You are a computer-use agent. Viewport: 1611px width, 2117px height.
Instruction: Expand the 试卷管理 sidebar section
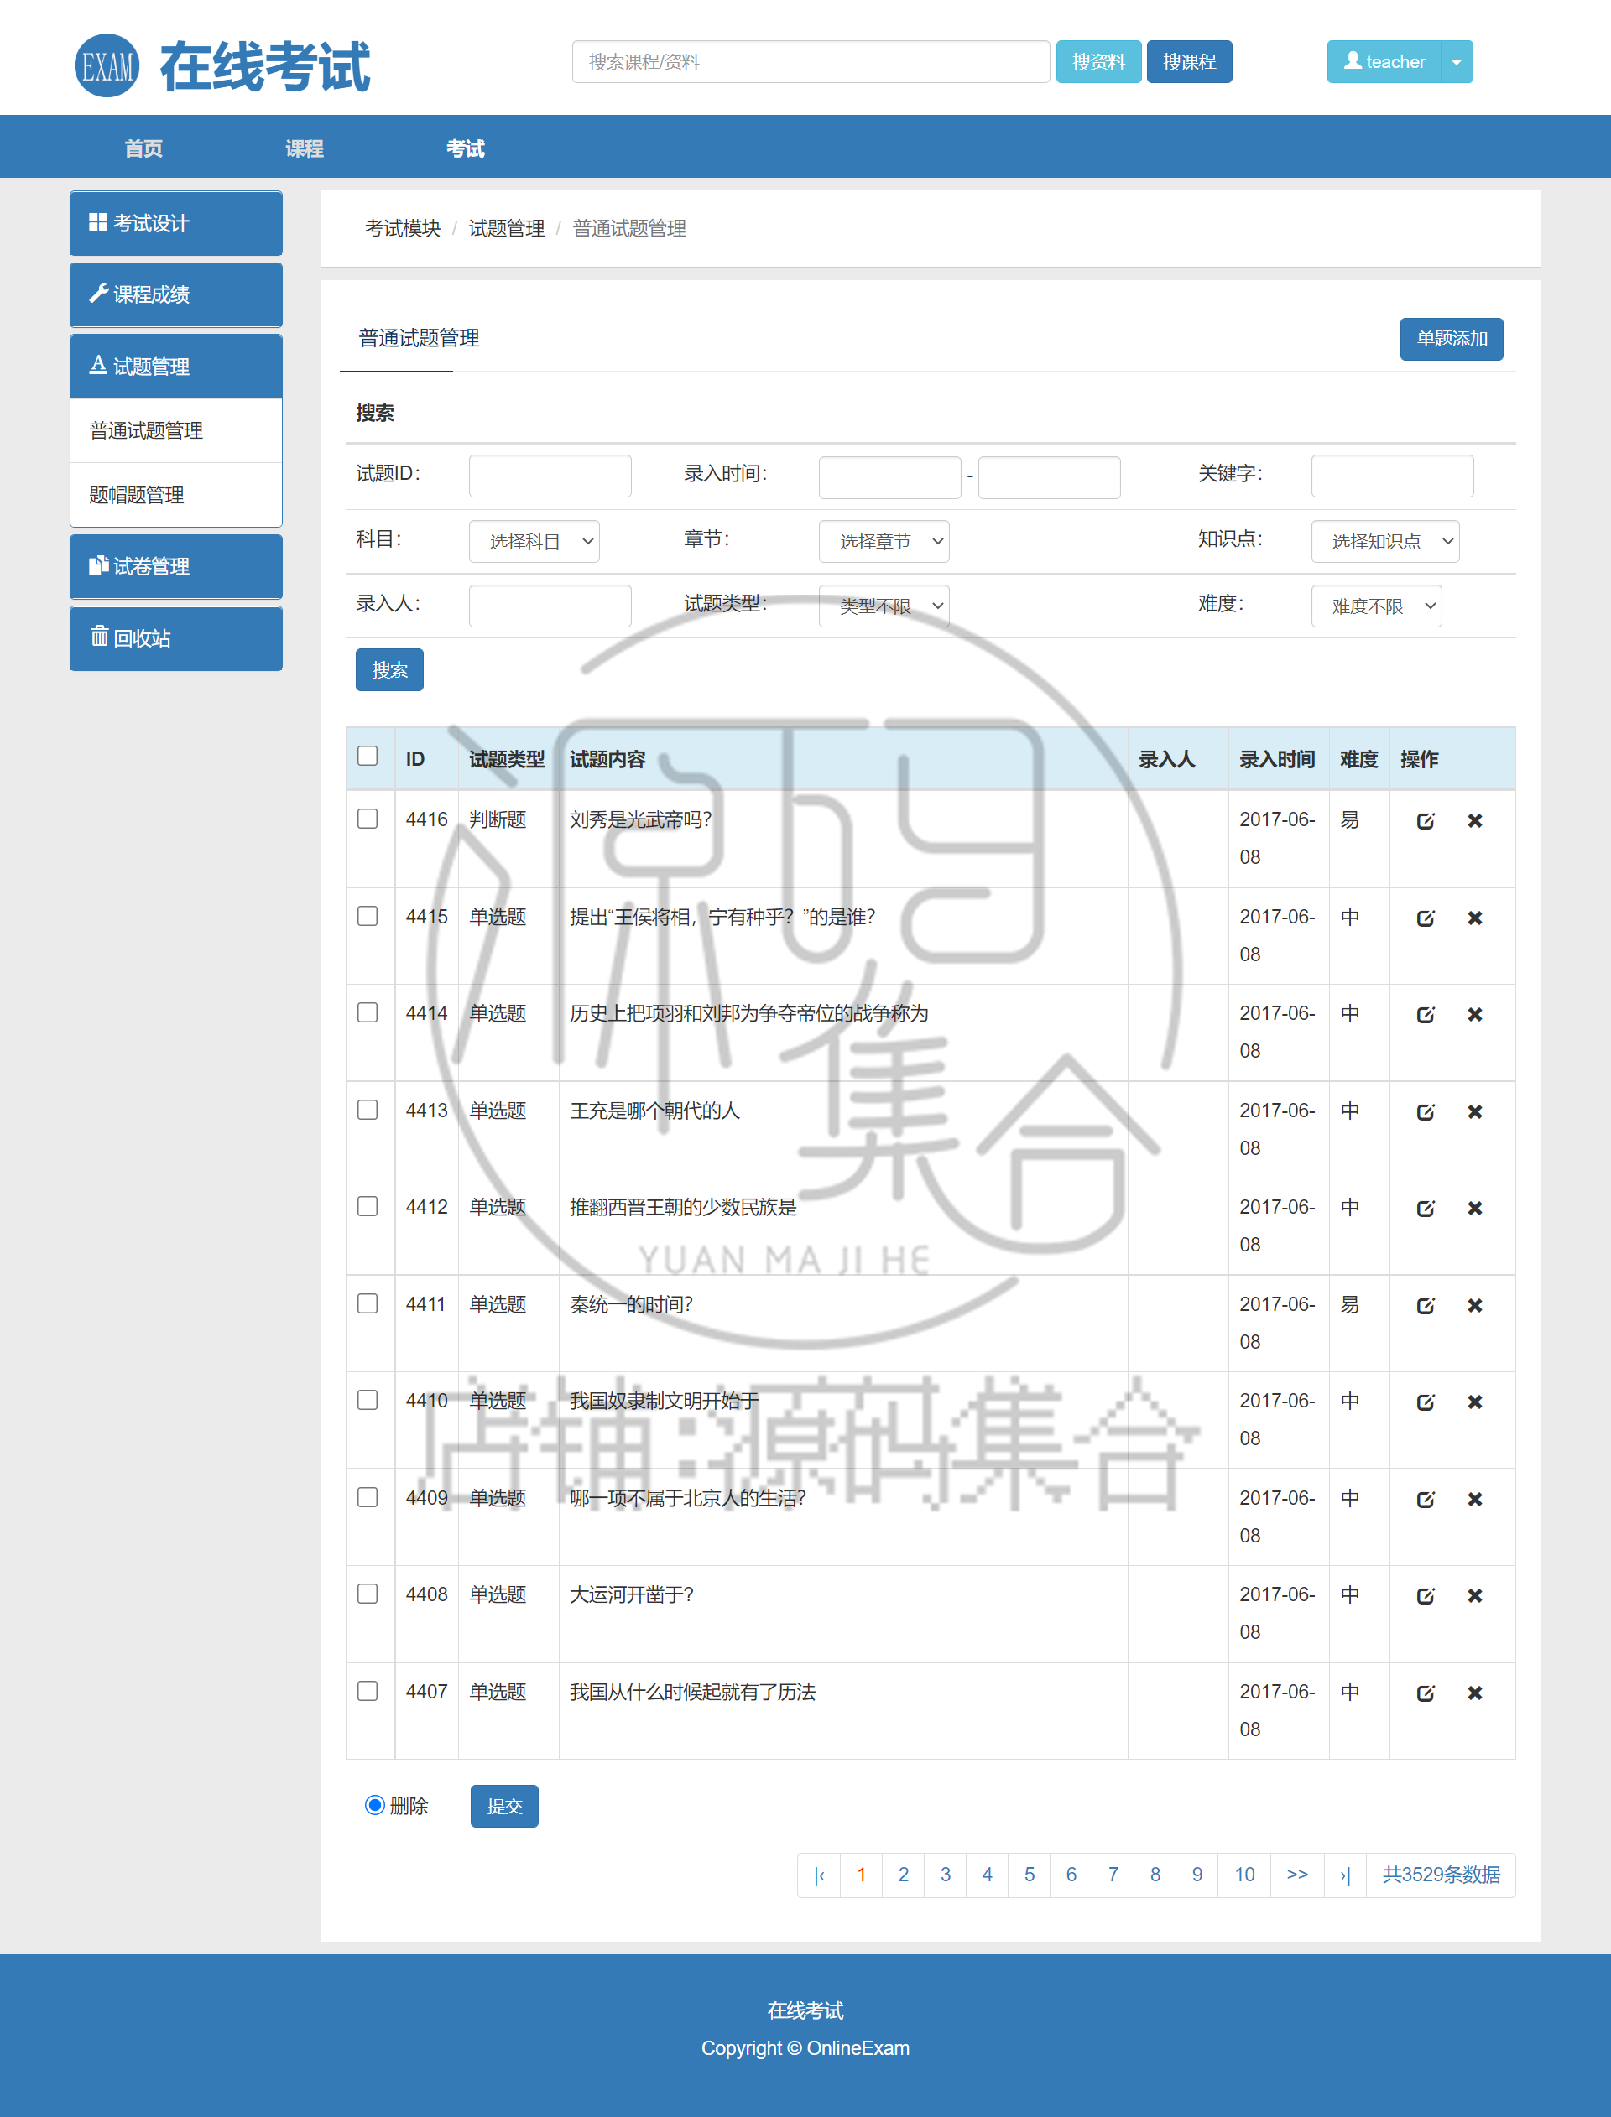pyautogui.click(x=175, y=566)
